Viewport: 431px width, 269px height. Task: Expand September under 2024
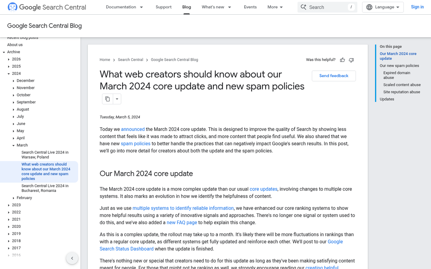tap(14, 102)
